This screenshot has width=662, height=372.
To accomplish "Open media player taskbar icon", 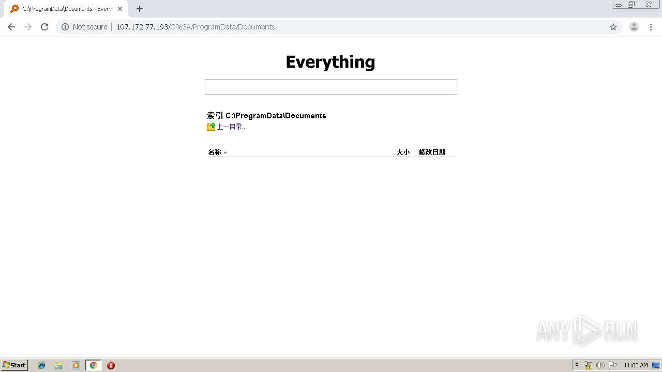I will coord(76,365).
